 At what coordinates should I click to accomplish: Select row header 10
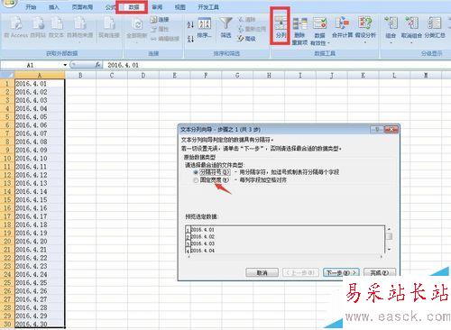(7, 159)
